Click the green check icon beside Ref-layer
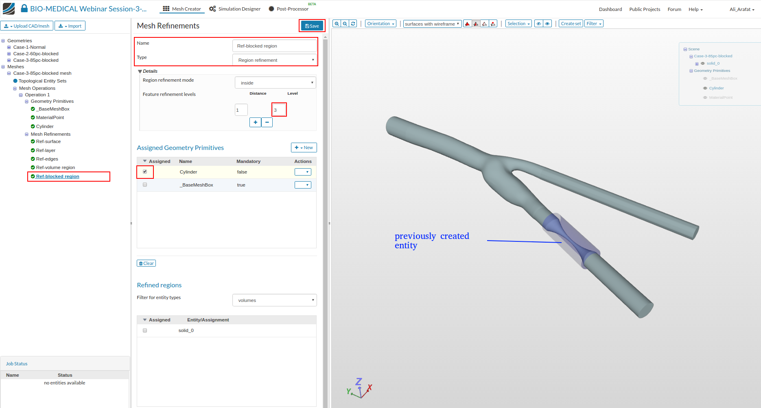The width and height of the screenshot is (761, 408). pyautogui.click(x=33, y=150)
